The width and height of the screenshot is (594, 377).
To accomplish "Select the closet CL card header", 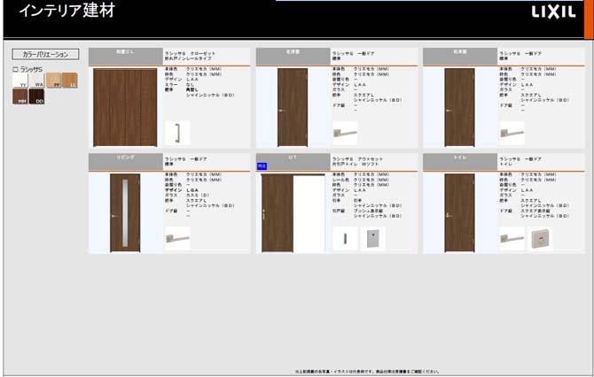I will point(125,57).
